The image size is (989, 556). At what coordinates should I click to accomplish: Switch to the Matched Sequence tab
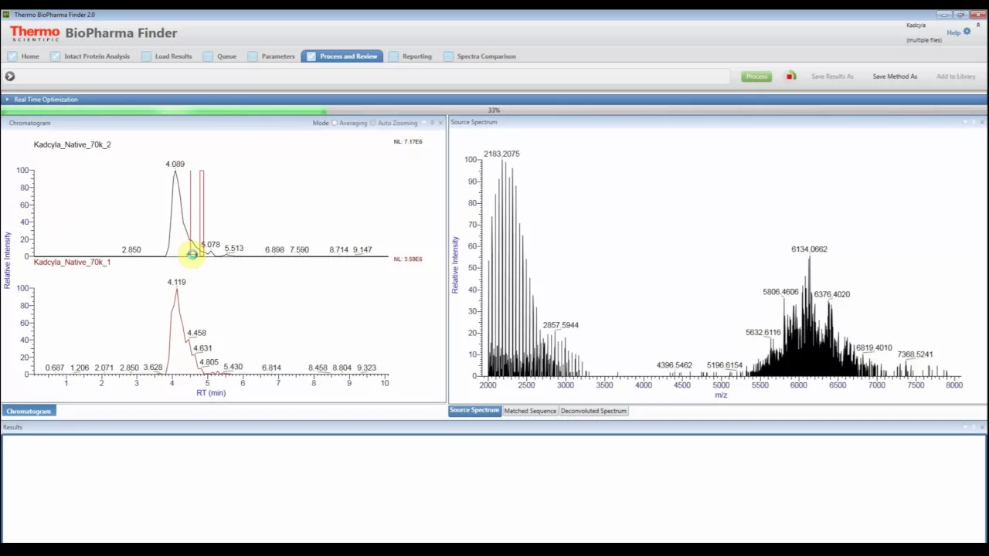click(530, 411)
